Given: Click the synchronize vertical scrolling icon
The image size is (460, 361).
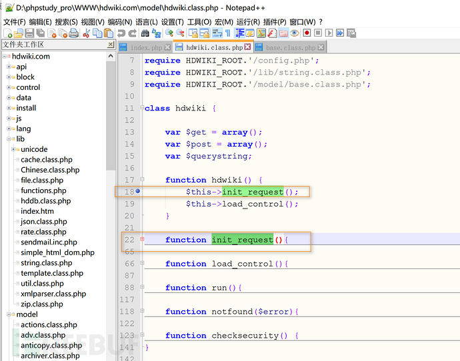Looking at the screenshot, I should [193, 33].
